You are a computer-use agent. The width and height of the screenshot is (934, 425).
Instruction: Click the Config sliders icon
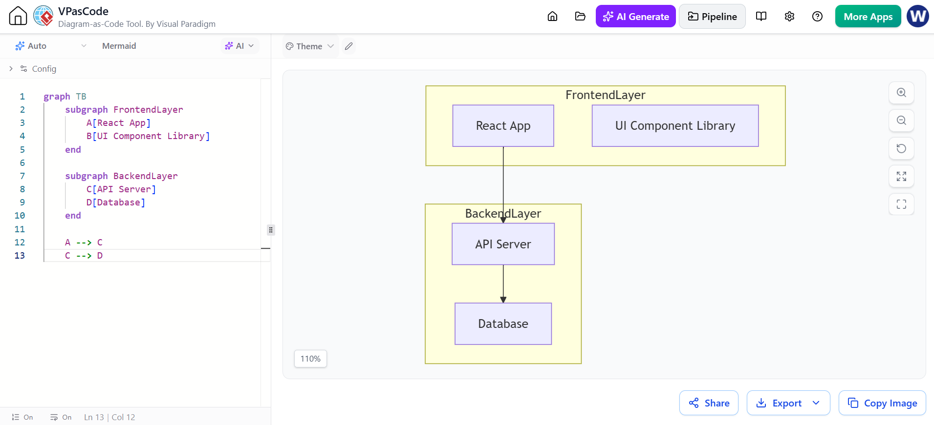pyautogui.click(x=23, y=69)
